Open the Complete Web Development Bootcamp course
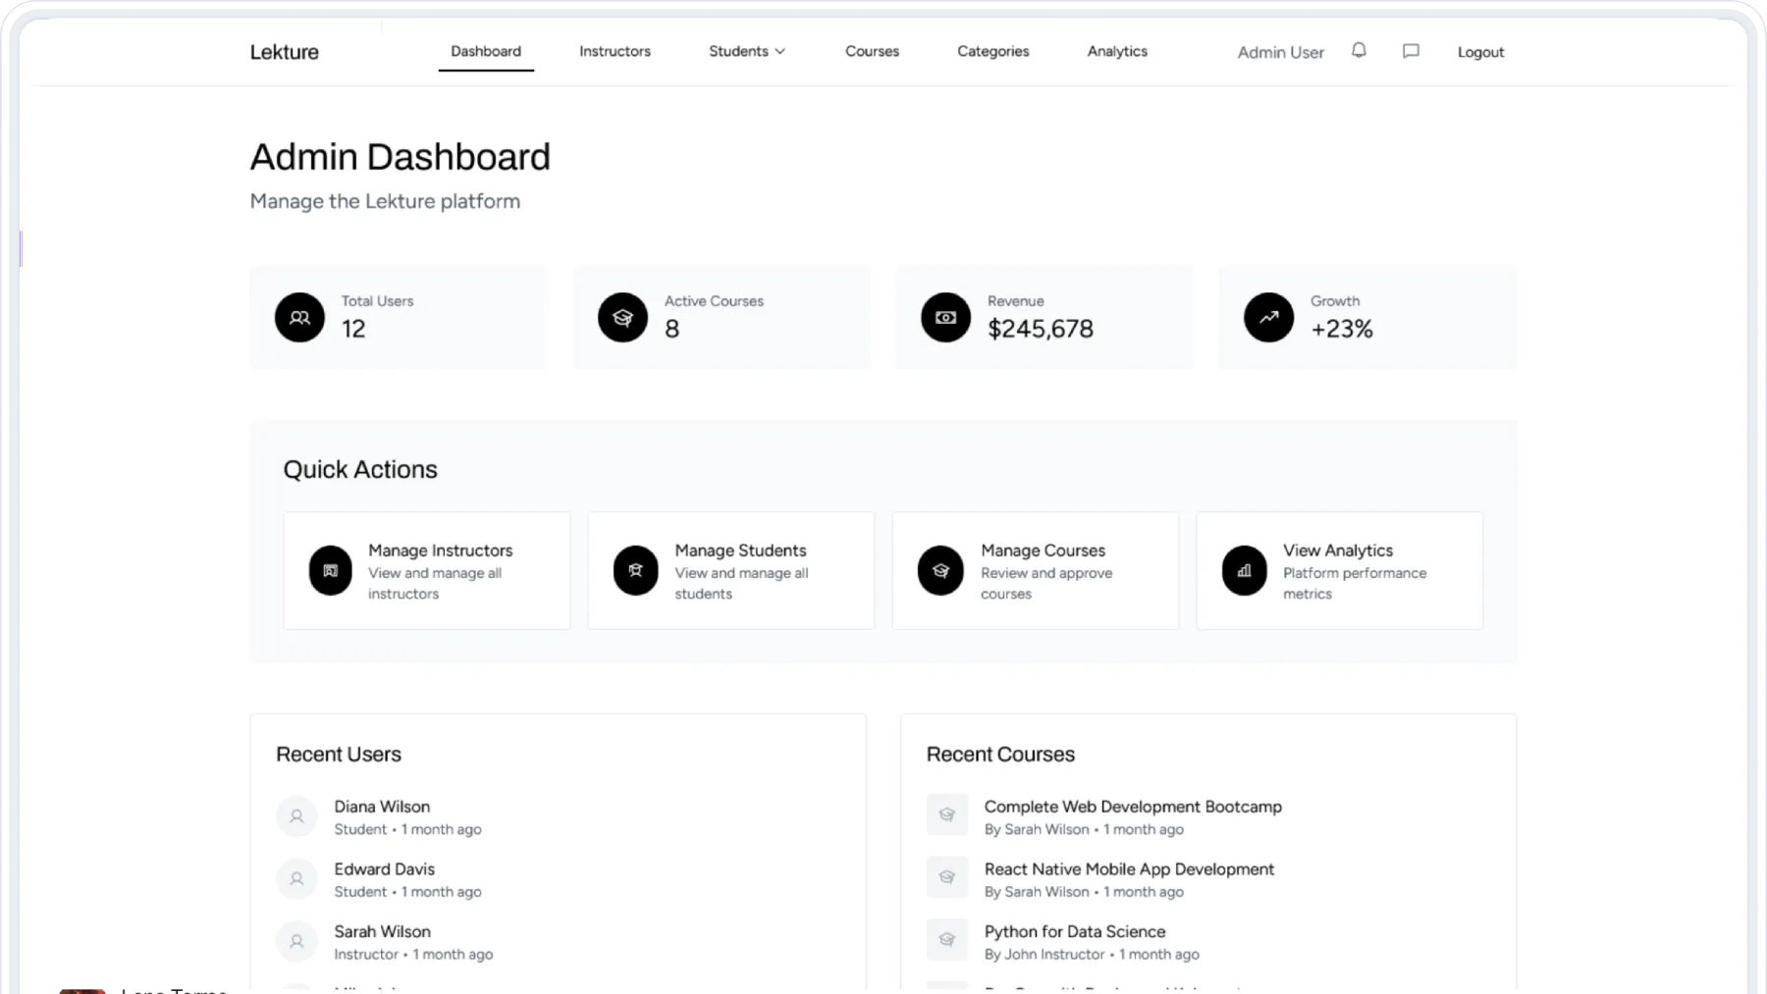Screen dimensions: 1767x994 pos(1132,807)
